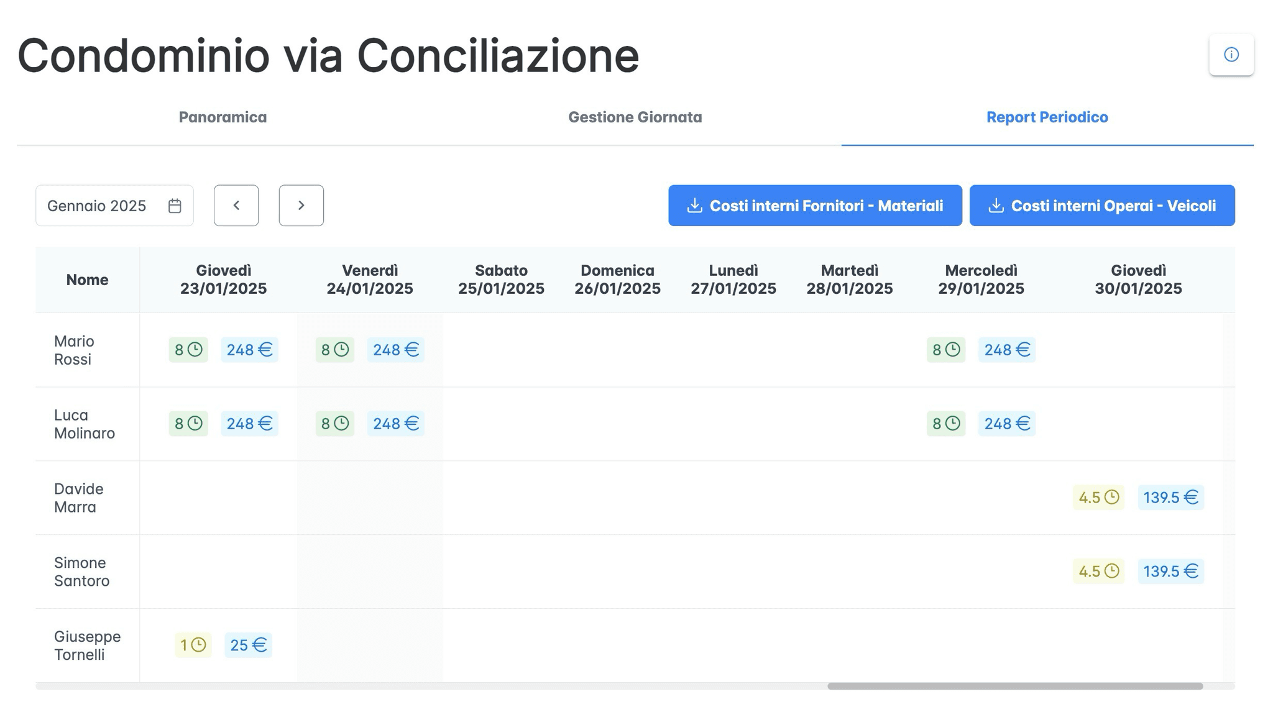
Task: Select the Report Periodico tab
Action: click(1047, 117)
